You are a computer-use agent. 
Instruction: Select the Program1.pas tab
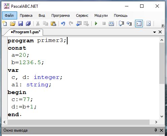point(26,32)
